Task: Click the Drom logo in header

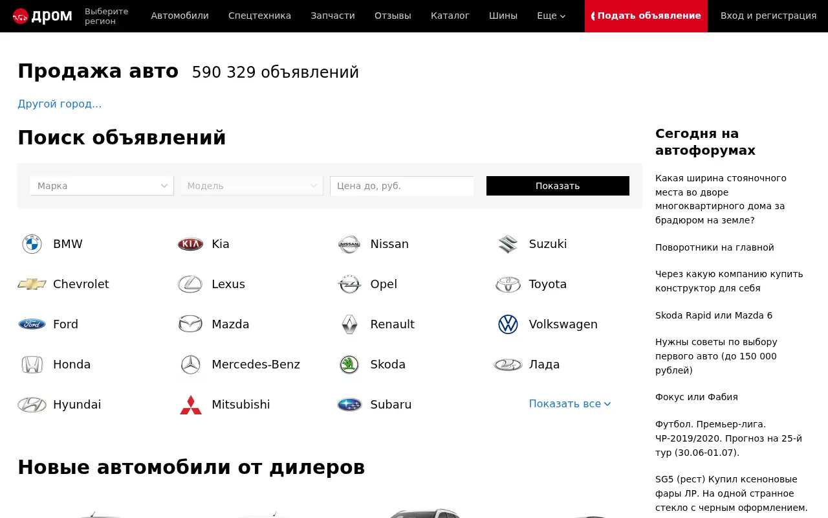Action: 43,16
